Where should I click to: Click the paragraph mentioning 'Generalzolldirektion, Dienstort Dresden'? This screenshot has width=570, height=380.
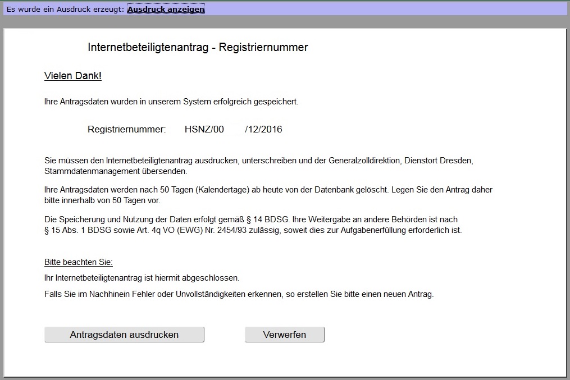(259, 166)
